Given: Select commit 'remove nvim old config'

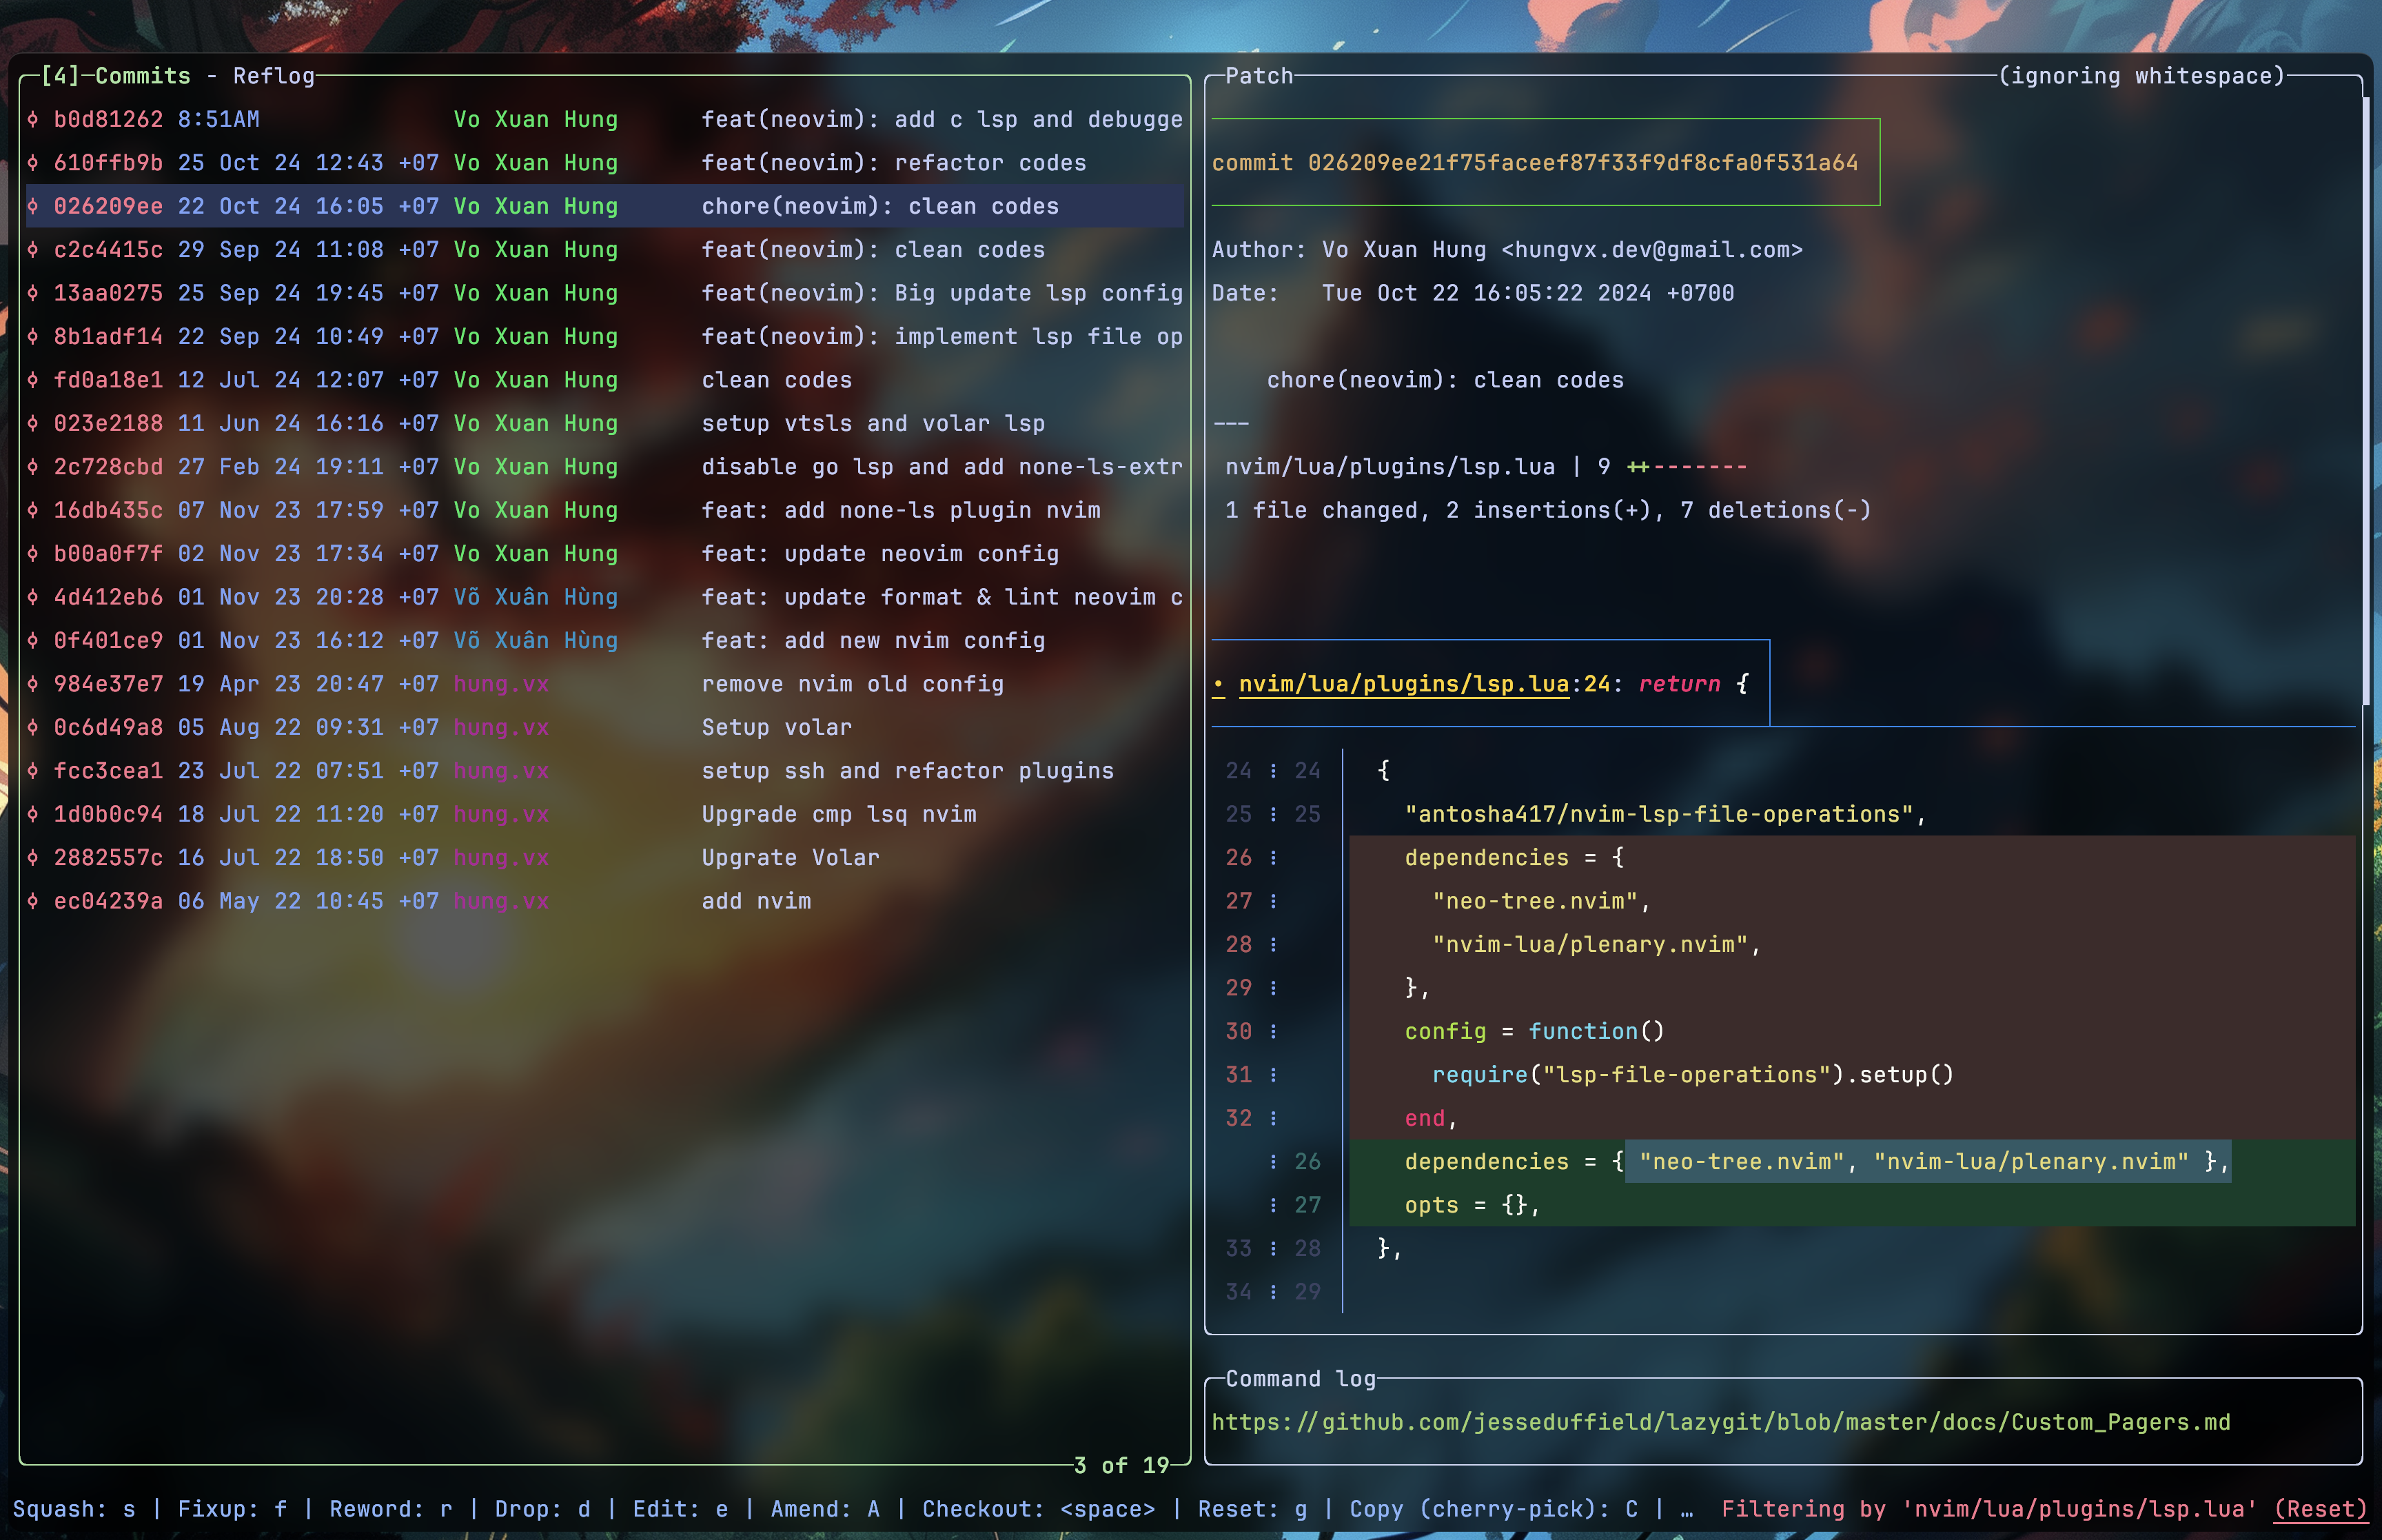Looking at the screenshot, I should coord(852,684).
